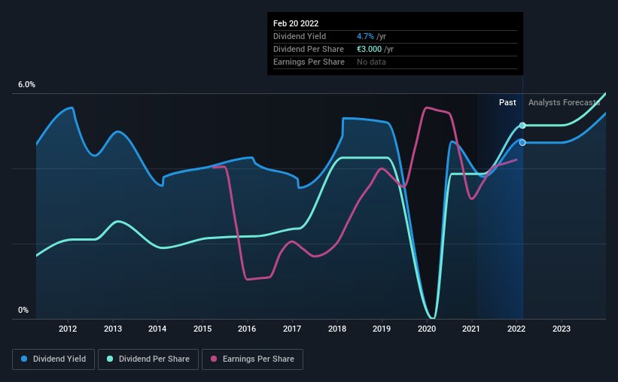Click the Past region label
The height and width of the screenshot is (382, 618).
point(507,102)
